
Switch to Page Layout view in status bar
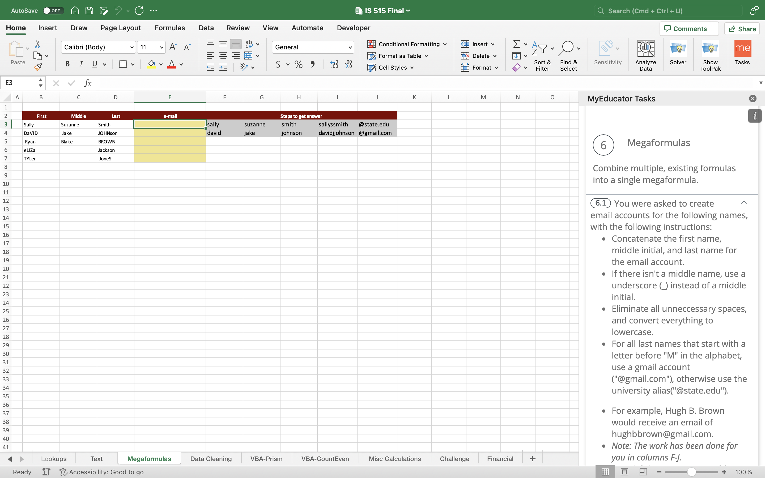click(x=624, y=472)
